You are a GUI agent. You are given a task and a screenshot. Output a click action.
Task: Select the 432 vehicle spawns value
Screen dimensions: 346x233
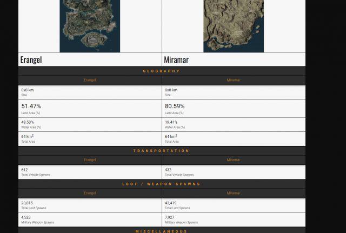click(x=168, y=170)
